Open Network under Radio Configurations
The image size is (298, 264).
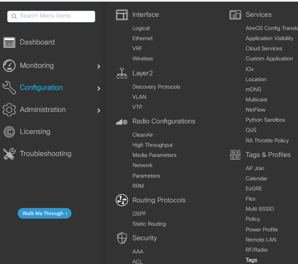tap(143, 165)
